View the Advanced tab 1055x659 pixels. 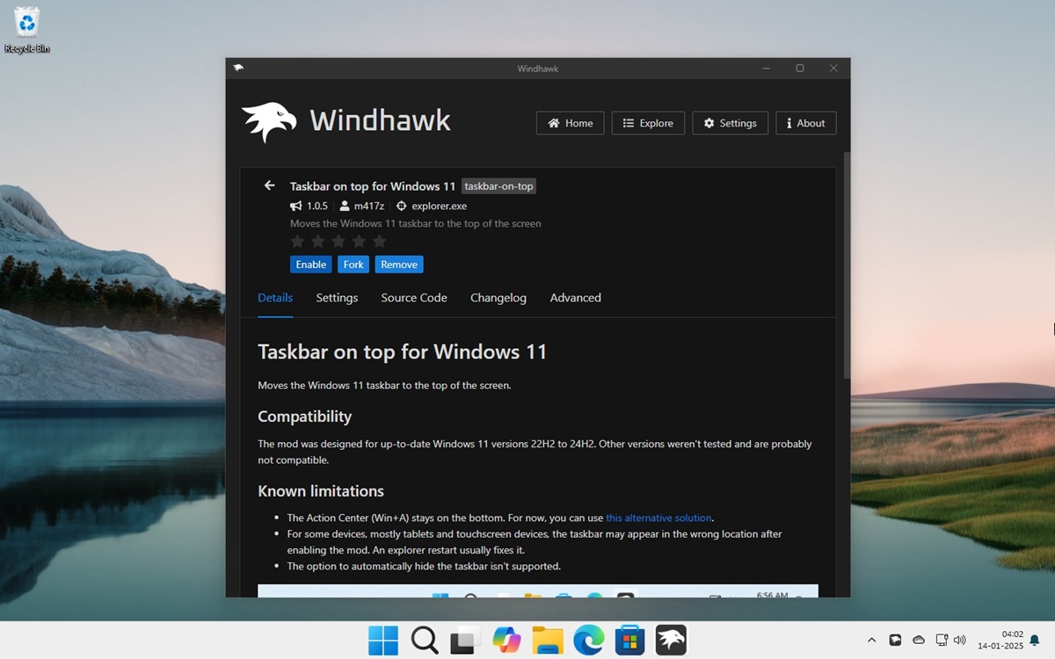[x=575, y=298]
